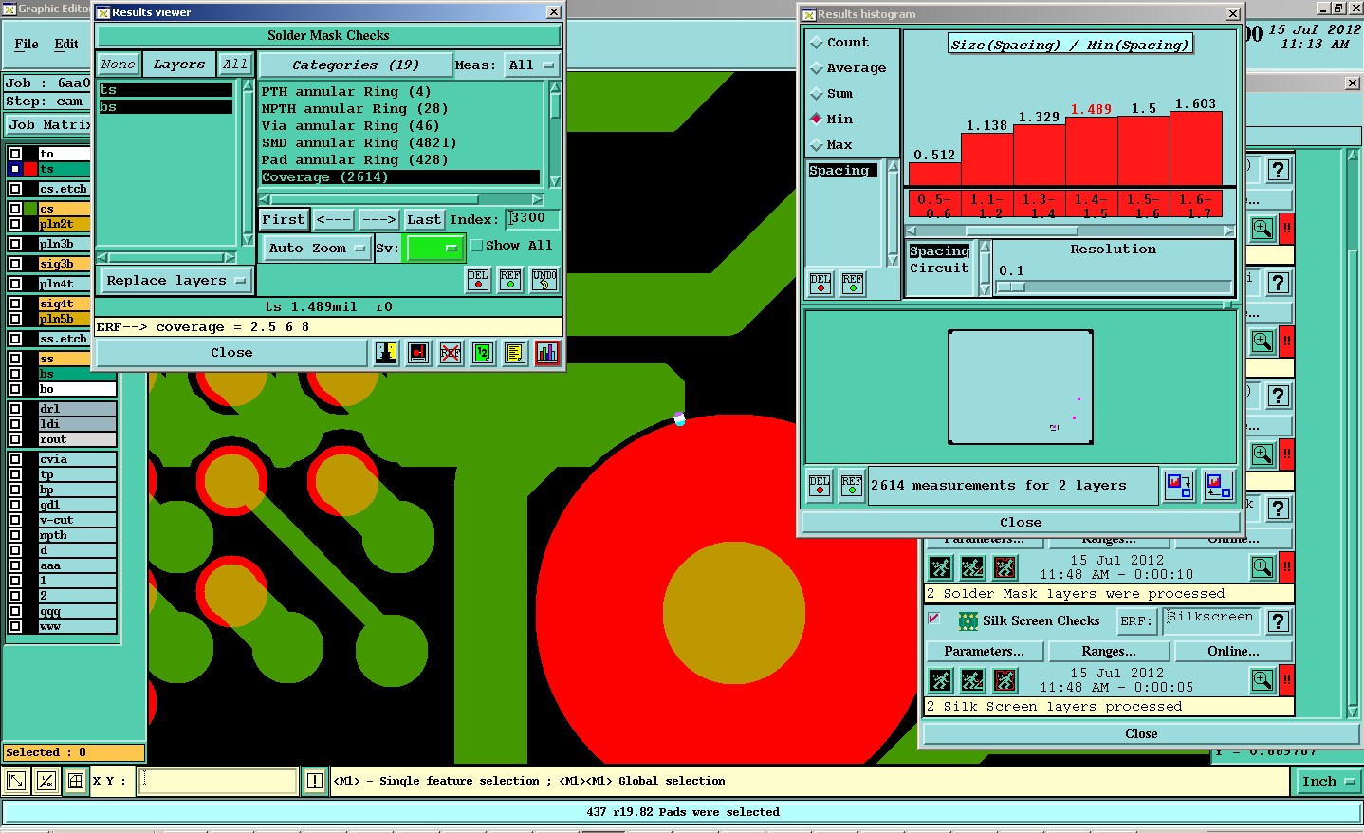The image size is (1364, 833).
Task: Click the 1.4-1.5 red histogram bar
Action: pos(1091,152)
